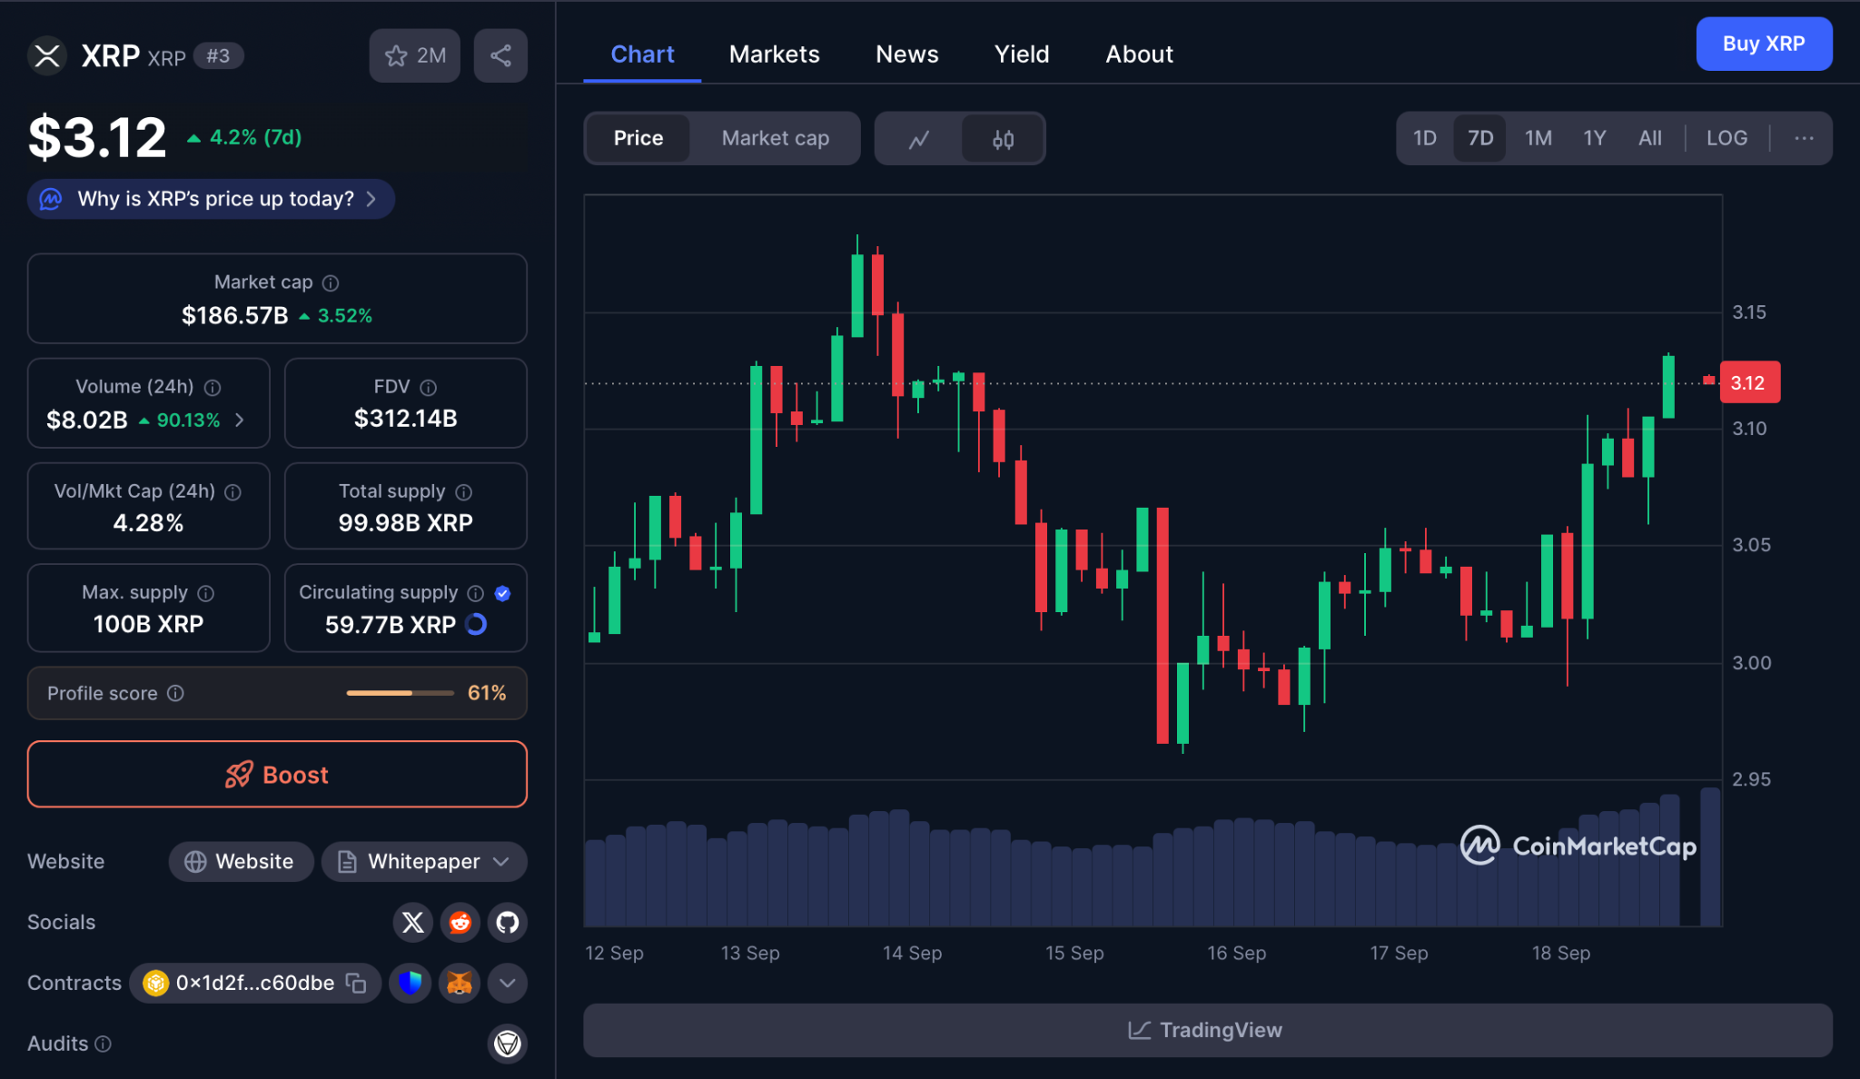Click the share icon button

[500, 55]
